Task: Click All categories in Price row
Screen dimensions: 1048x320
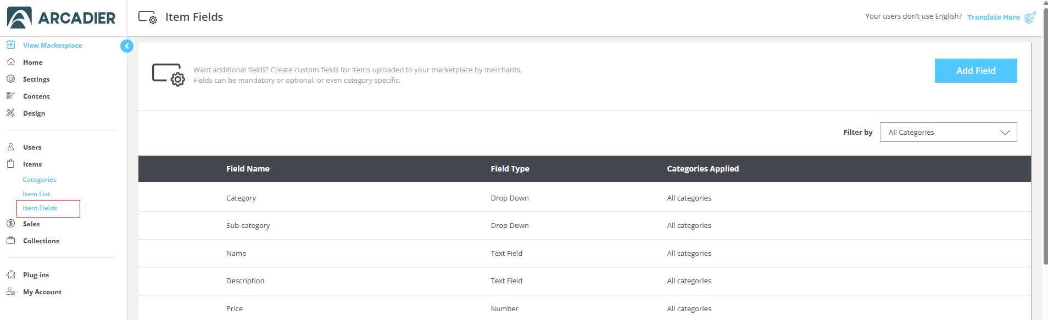Action: pyautogui.click(x=689, y=308)
